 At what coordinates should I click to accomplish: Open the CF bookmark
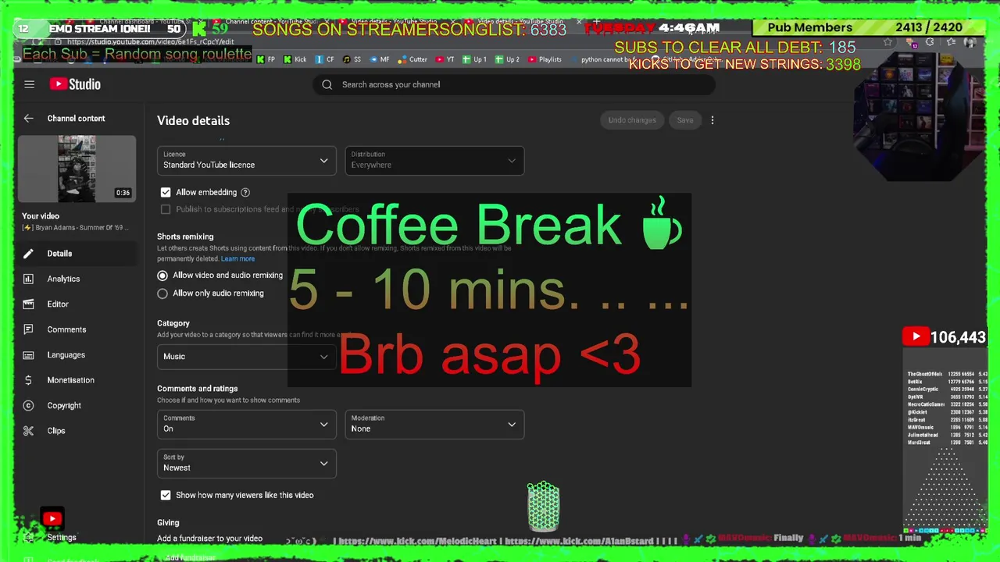point(325,59)
